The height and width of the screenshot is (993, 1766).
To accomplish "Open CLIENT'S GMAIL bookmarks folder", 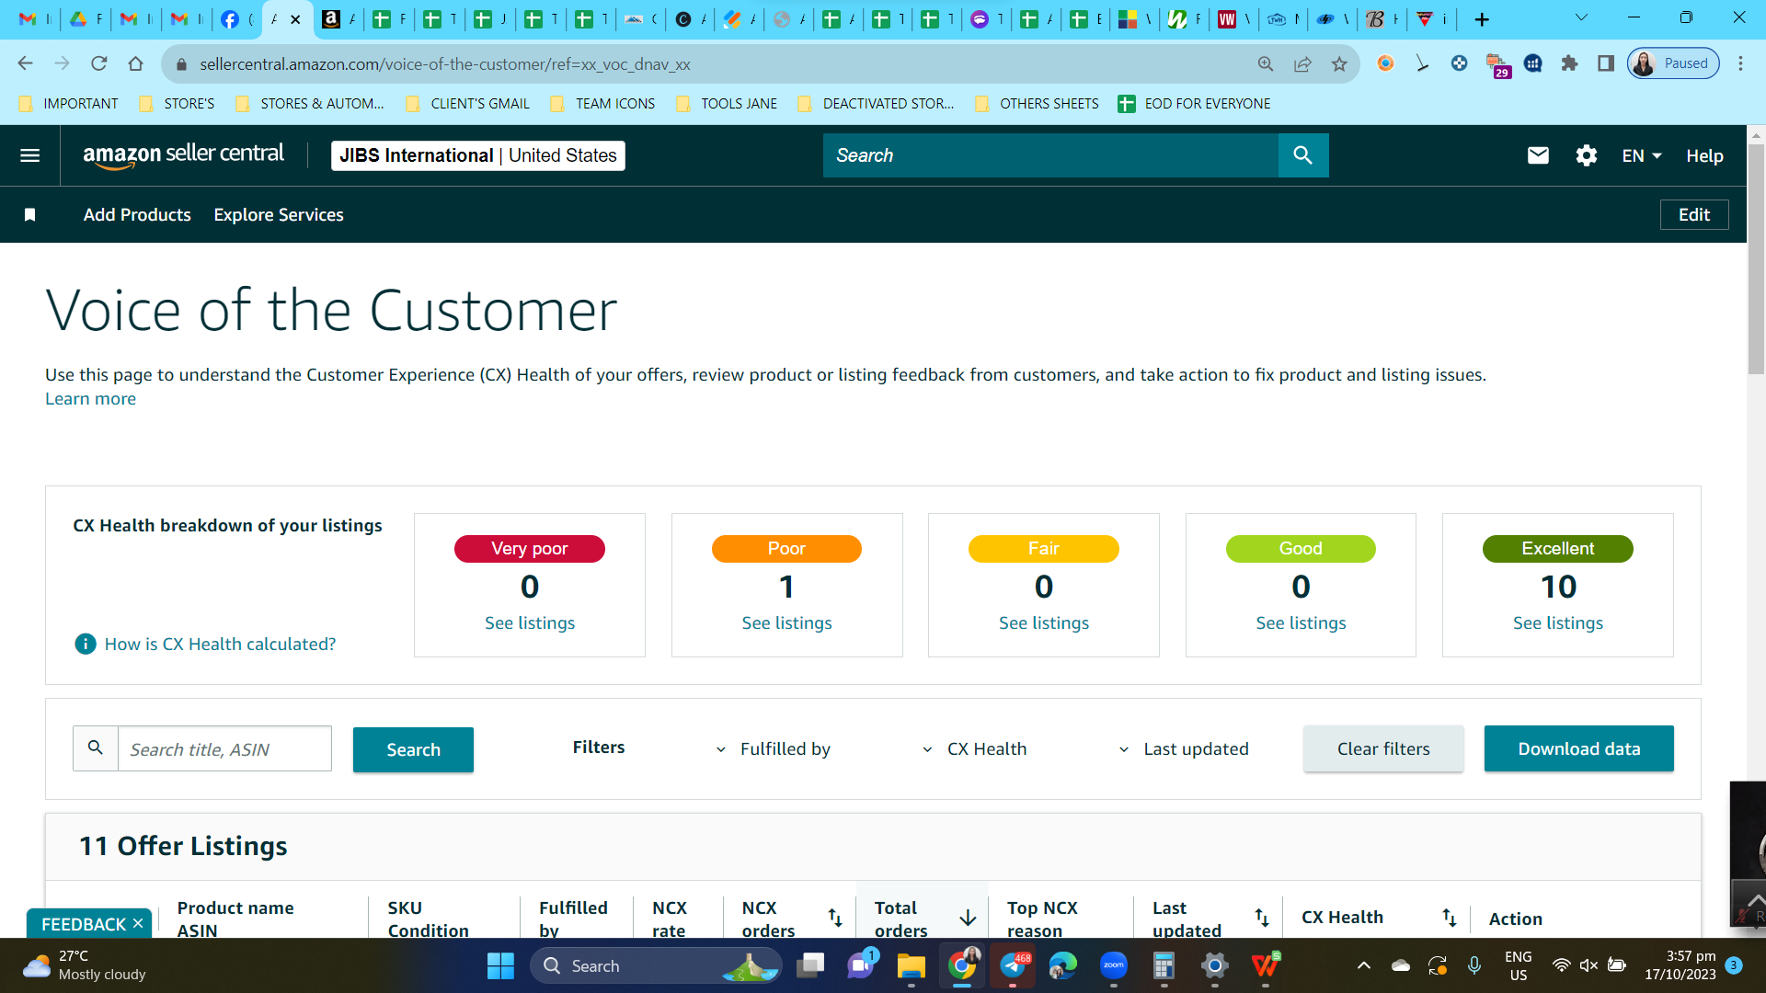I will tap(468, 104).
